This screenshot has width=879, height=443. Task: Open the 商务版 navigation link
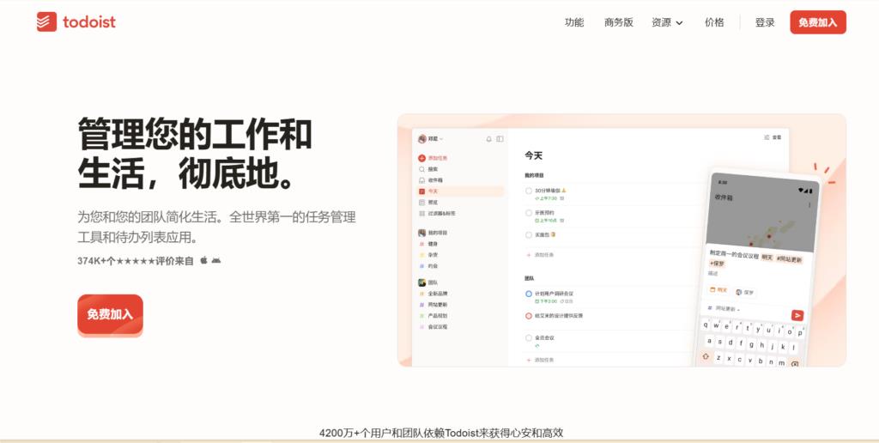[x=618, y=22]
